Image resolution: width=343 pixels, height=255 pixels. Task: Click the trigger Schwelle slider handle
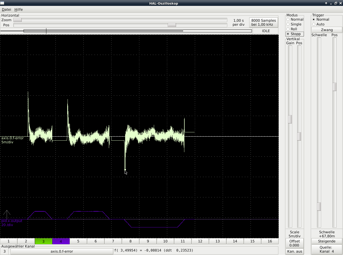click(x=319, y=207)
